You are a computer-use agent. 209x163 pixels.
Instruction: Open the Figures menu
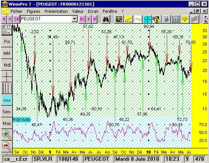(x=34, y=11)
